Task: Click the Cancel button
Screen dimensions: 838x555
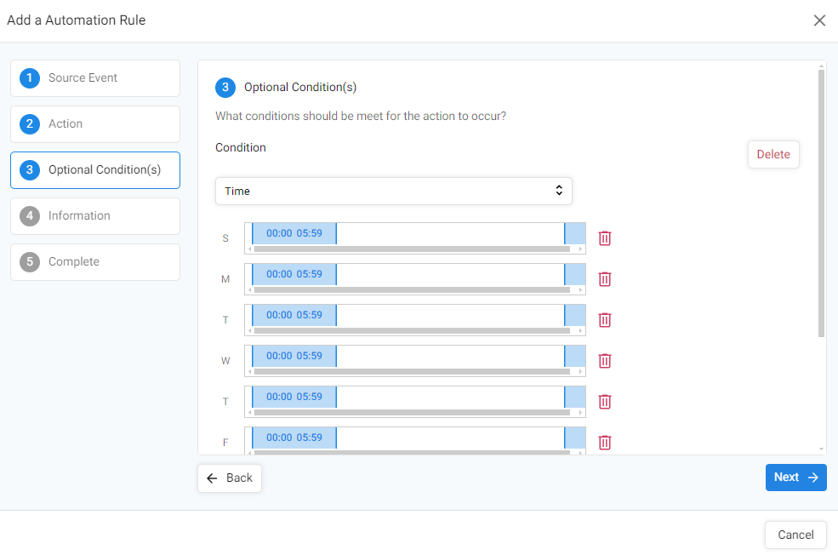Action: [x=795, y=535]
